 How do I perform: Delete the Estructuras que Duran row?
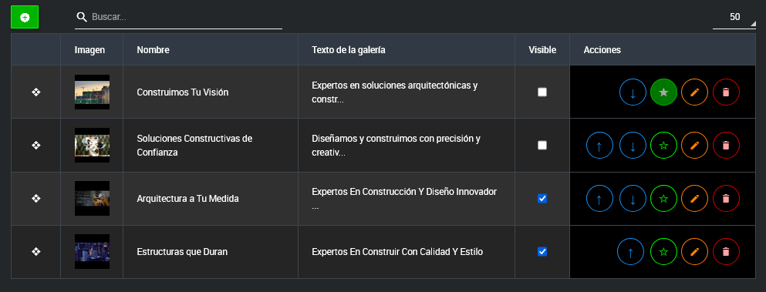tap(726, 252)
